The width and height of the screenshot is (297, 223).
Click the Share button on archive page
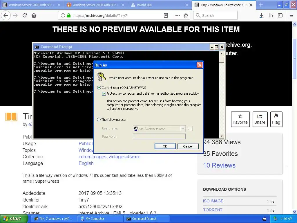click(260, 119)
